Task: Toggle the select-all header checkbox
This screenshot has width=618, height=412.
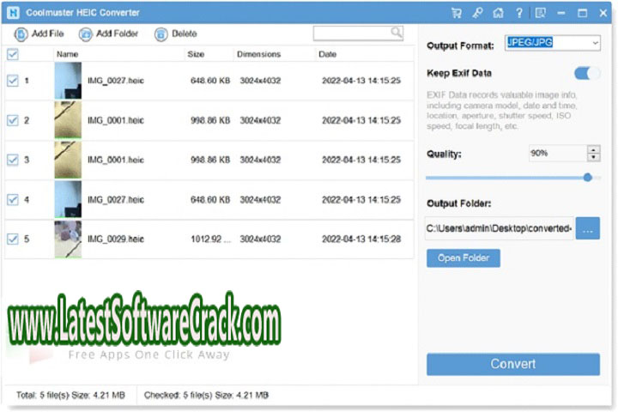Action: [x=13, y=54]
